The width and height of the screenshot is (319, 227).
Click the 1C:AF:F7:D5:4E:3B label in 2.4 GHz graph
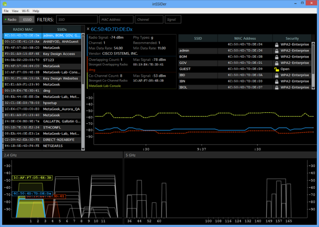32,178
